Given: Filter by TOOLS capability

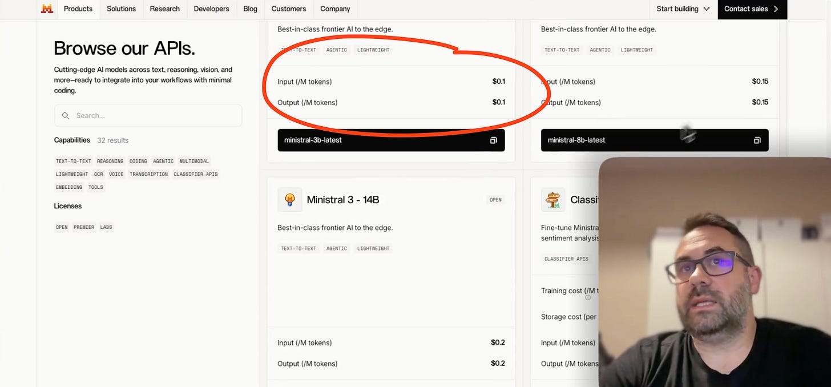Looking at the screenshot, I should pos(96,187).
